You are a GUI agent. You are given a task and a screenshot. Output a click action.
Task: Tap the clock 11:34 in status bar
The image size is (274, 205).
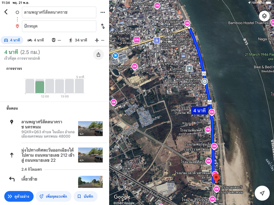[5, 3]
